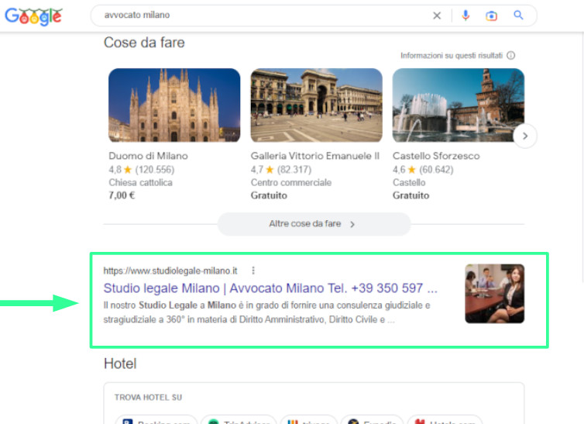This screenshot has width=584, height=424.
Task: Click the Hotel heading
Action: click(x=120, y=364)
